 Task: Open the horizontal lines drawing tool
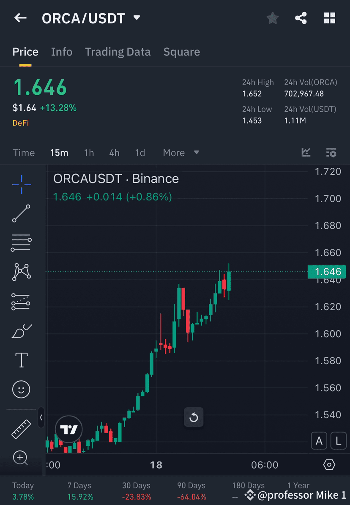pos(21,243)
